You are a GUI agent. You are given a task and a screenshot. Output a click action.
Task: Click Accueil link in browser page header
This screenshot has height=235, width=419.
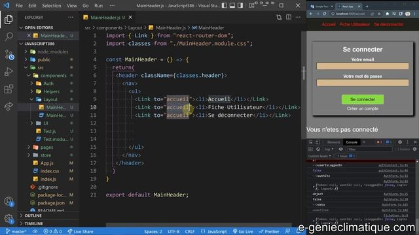tap(329, 25)
